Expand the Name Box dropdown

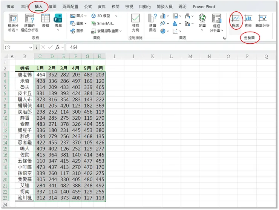pos(31,47)
